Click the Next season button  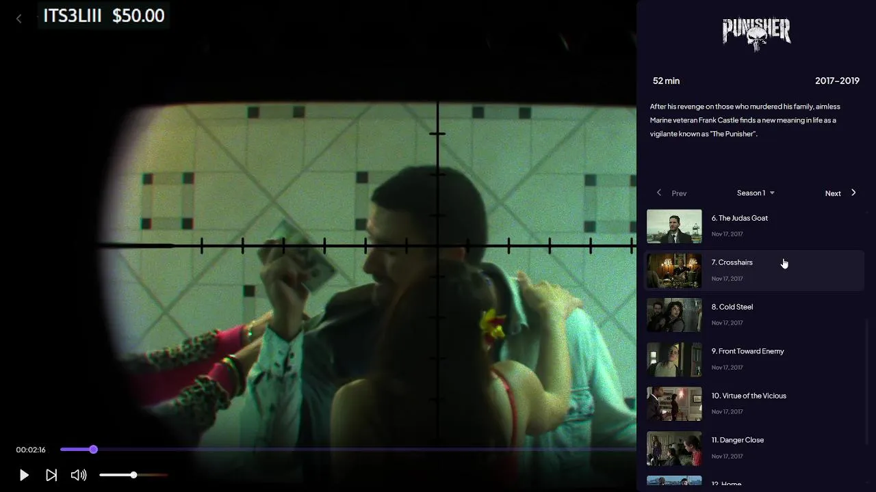tap(833, 193)
